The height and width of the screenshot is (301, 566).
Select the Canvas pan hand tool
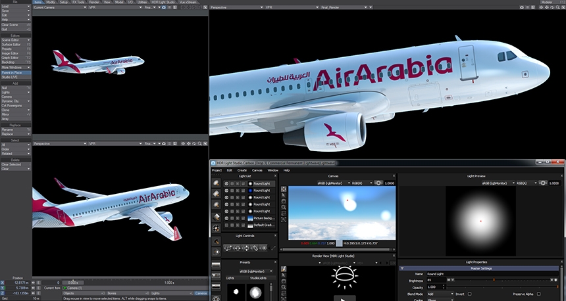click(284, 201)
